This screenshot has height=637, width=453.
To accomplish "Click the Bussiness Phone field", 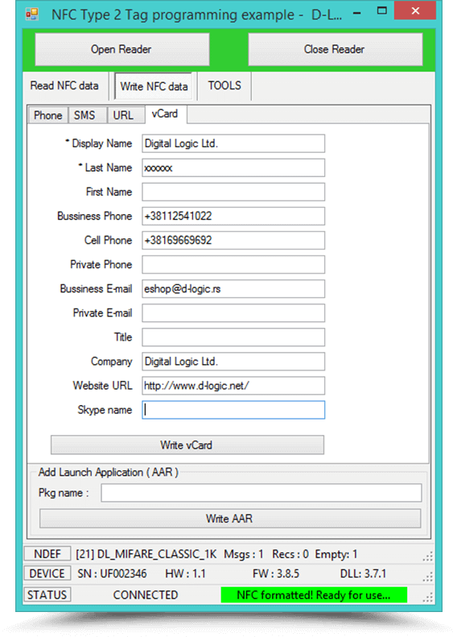I will click(x=233, y=216).
